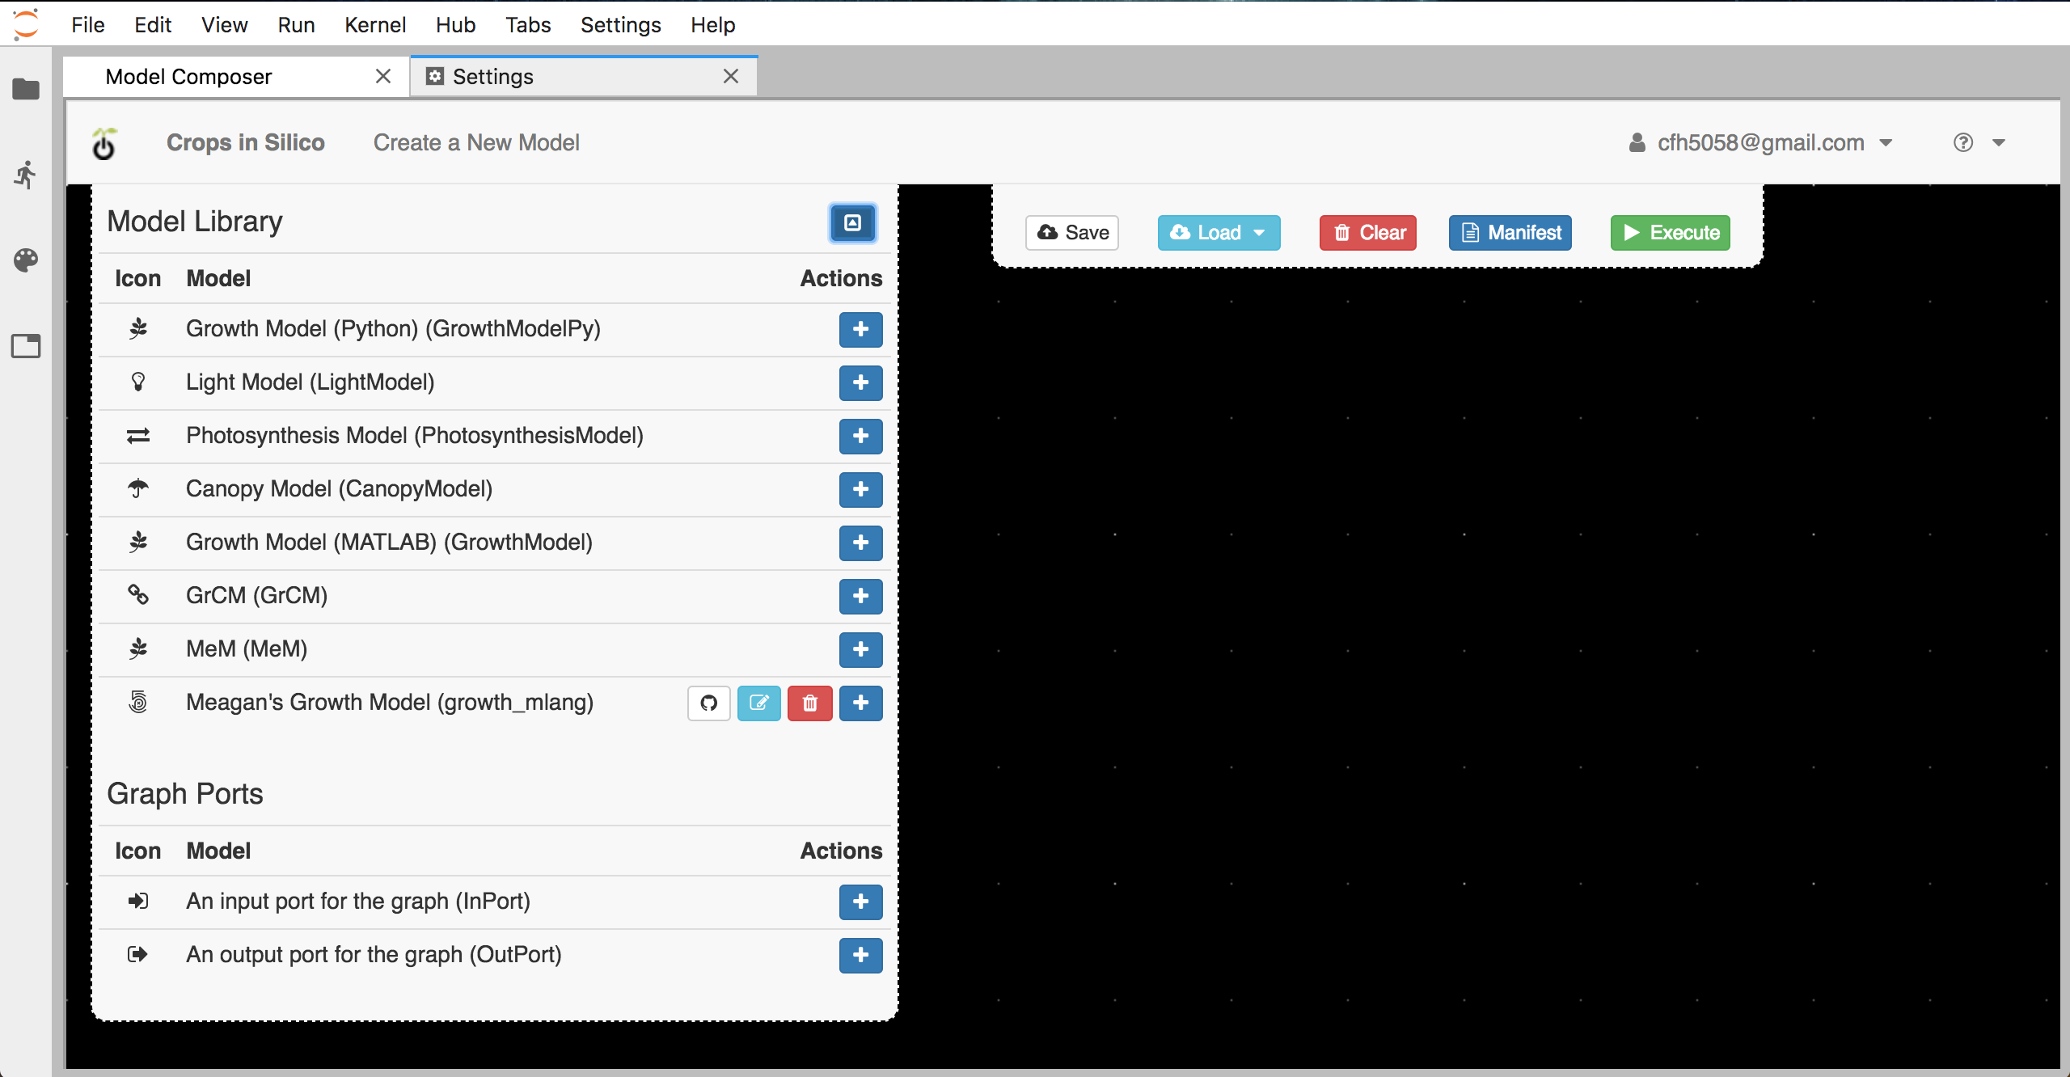The image size is (2070, 1077).
Task: Click the MeM plant growth icon
Action: [137, 648]
